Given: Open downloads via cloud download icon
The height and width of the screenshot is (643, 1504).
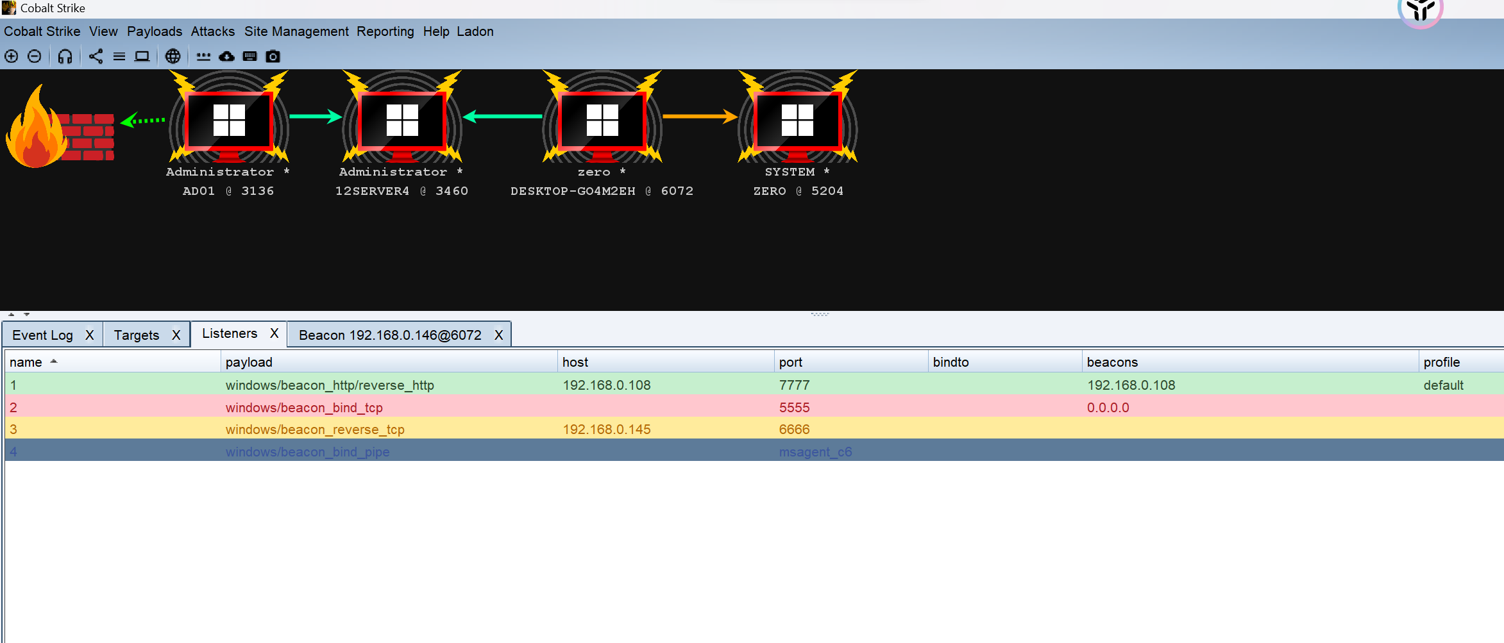Looking at the screenshot, I should click(x=226, y=56).
